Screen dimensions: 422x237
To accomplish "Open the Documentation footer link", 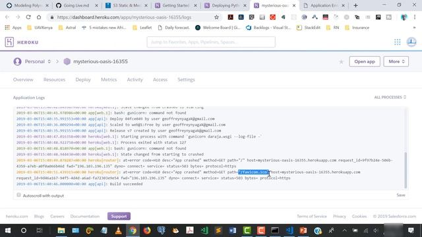I will coord(85,216).
